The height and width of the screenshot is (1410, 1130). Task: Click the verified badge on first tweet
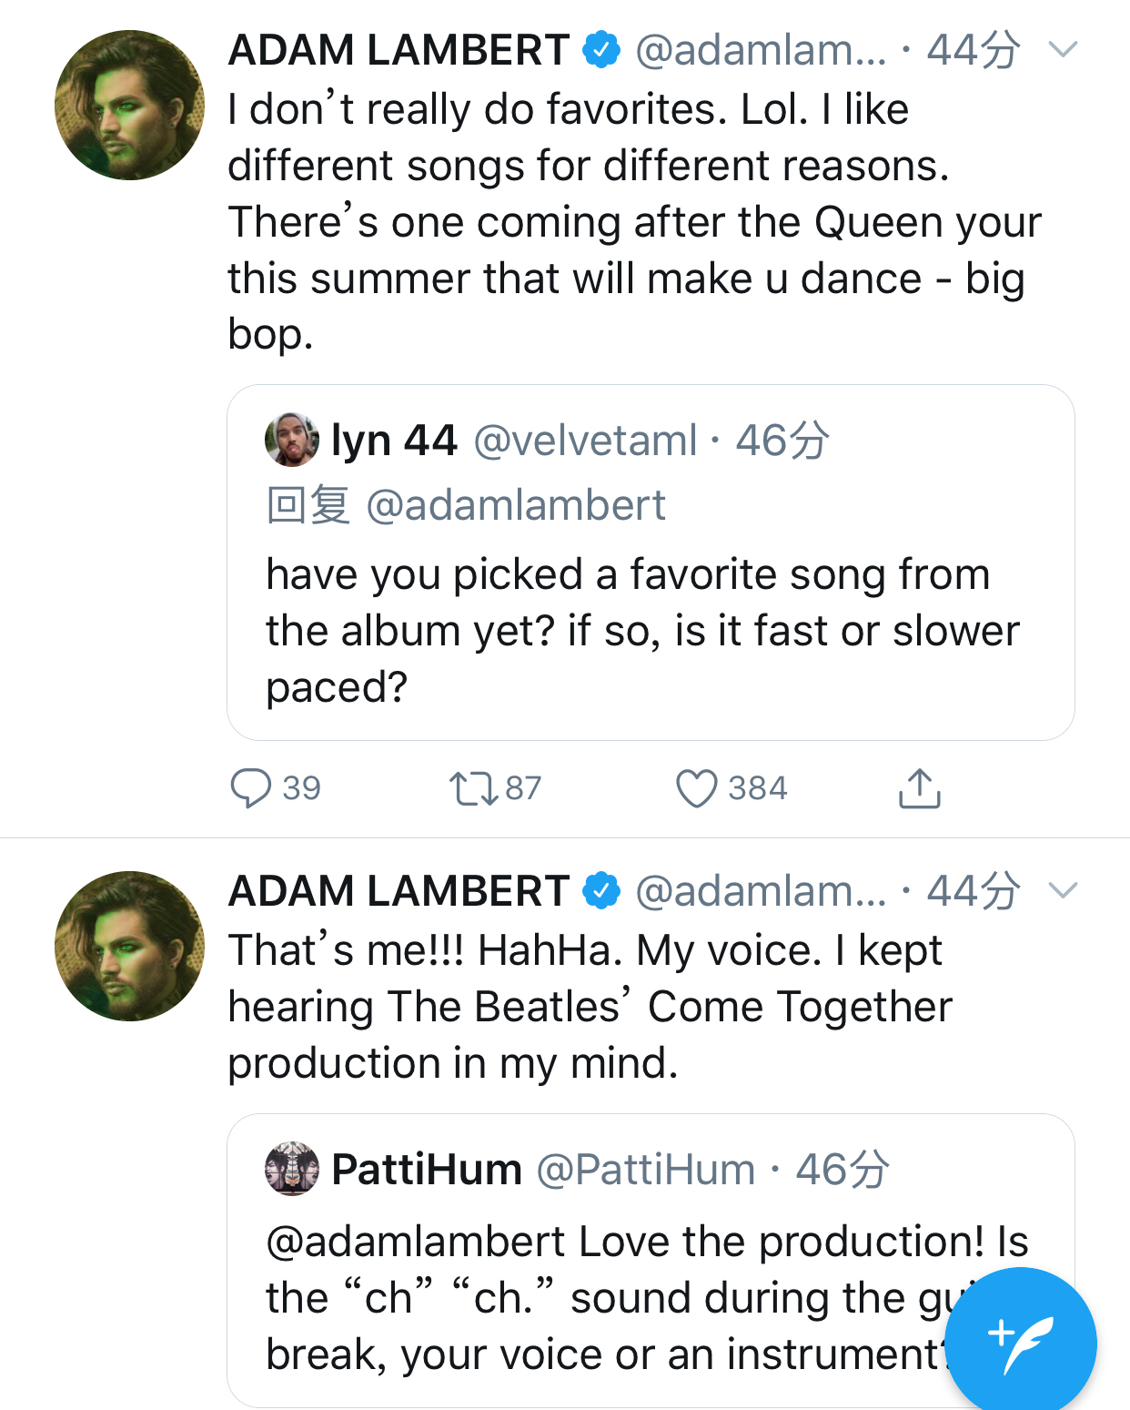[601, 49]
